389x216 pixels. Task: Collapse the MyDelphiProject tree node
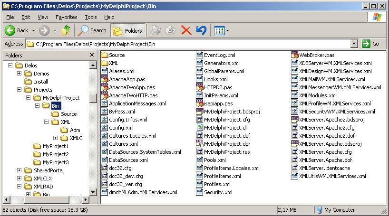click(29, 98)
